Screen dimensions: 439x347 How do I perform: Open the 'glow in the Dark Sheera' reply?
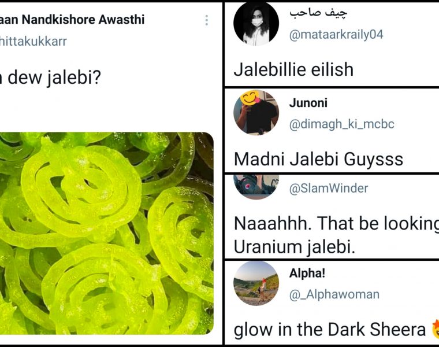click(x=329, y=329)
